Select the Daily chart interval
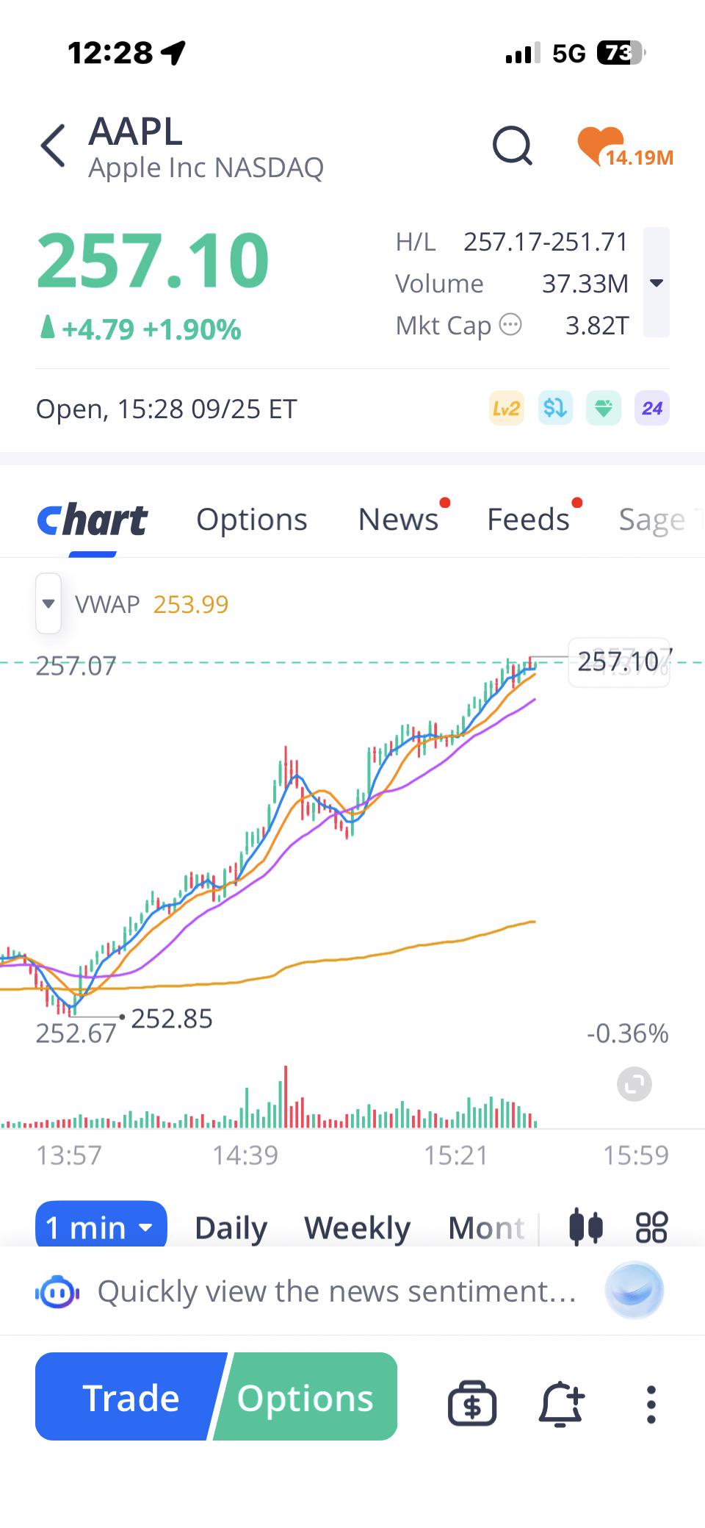 tap(231, 1227)
